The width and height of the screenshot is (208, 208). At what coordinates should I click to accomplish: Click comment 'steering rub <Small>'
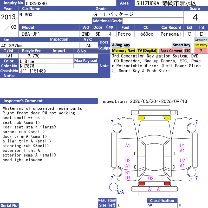26,146
